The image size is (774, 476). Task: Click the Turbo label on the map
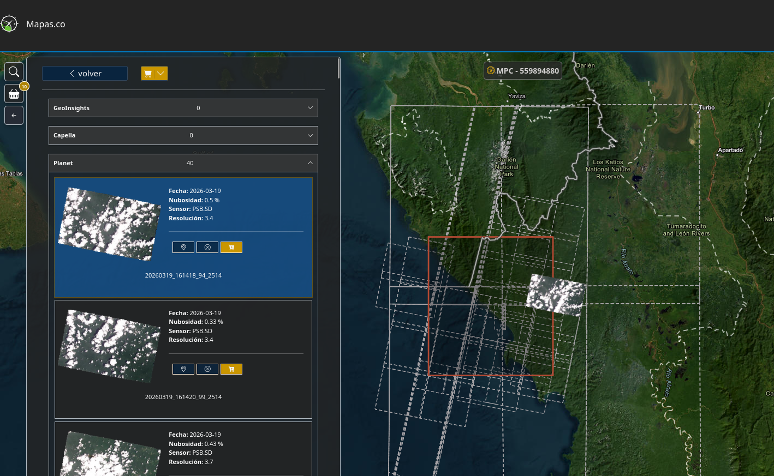coord(707,107)
